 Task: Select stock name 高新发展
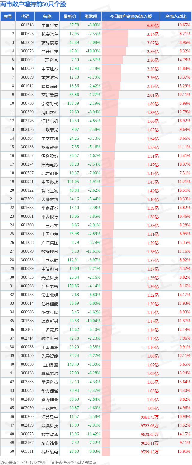pos(50,95)
